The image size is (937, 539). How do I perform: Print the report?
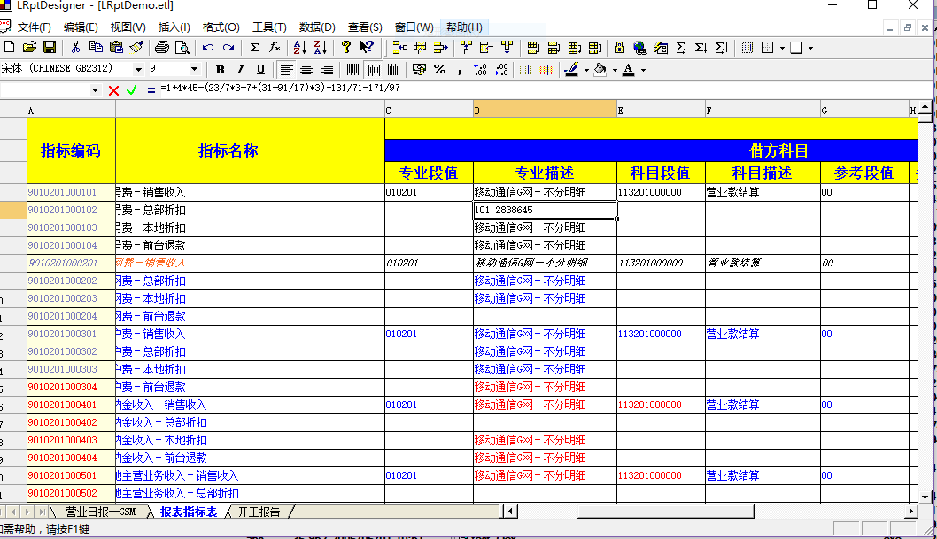(x=162, y=47)
